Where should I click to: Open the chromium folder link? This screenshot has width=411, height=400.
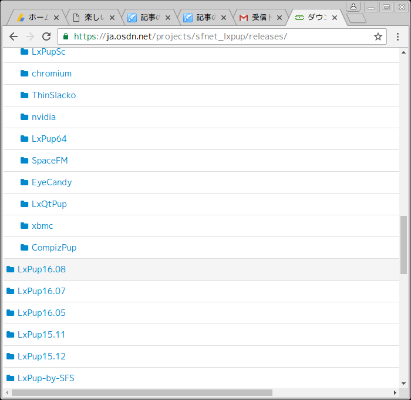coord(52,74)
